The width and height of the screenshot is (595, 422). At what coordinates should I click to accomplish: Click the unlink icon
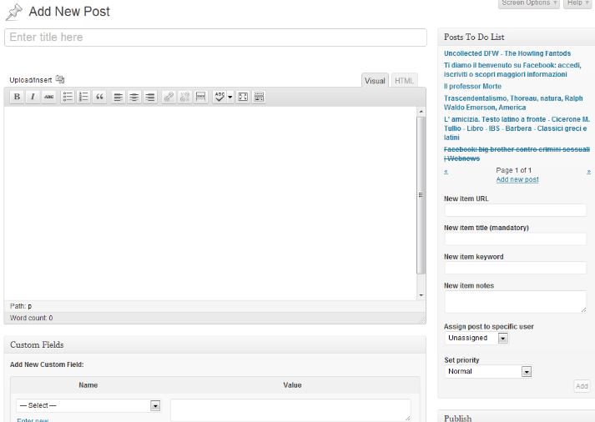point(184,97)
